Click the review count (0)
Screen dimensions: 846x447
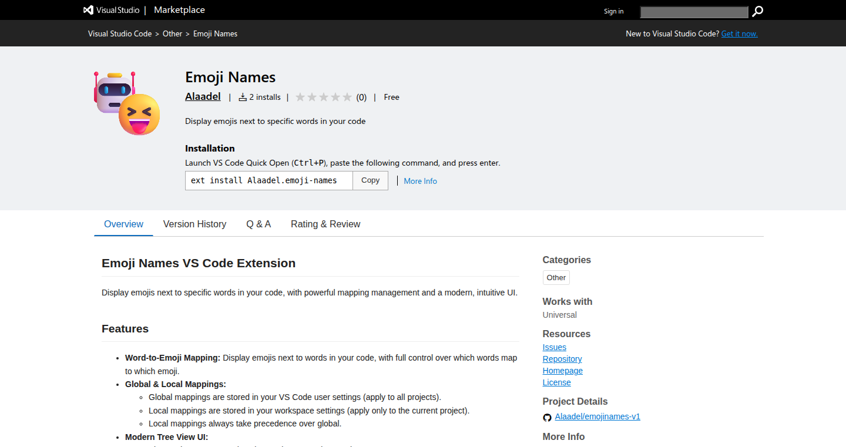361,98
